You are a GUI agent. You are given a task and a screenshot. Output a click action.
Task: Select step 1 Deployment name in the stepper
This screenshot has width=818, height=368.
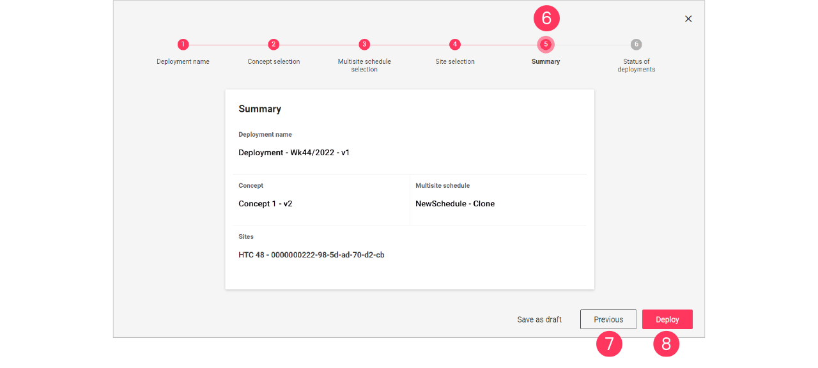tap(183, 45)
